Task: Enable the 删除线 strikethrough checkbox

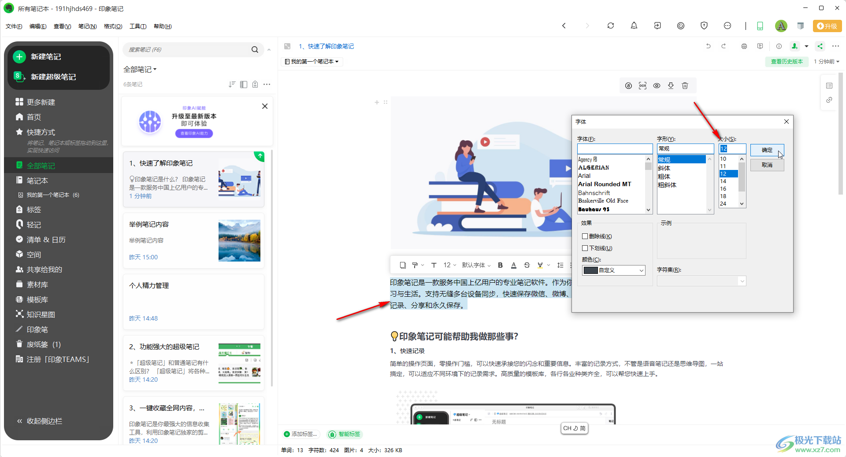Action: click(585, 236)
